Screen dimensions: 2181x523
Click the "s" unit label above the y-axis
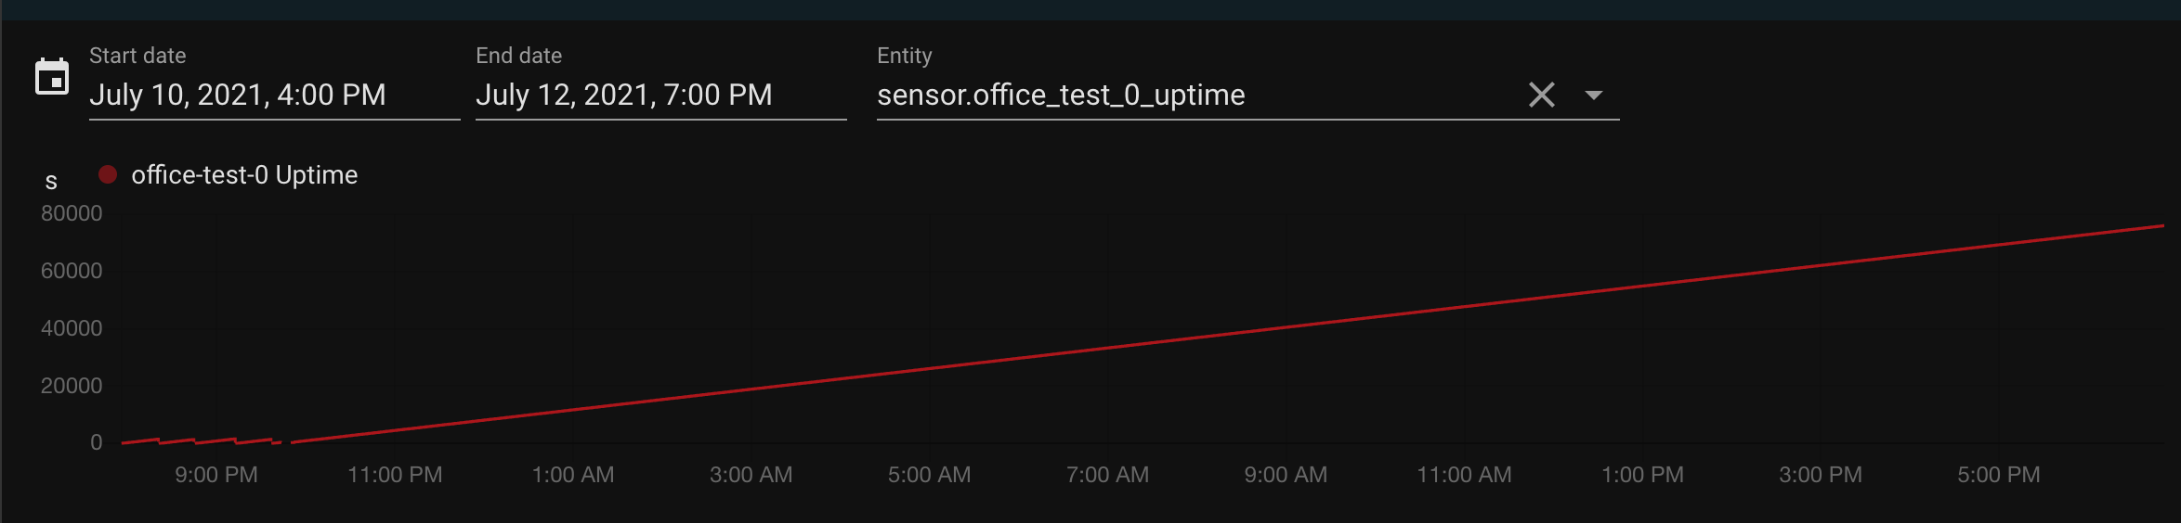(x=51, y=182)
